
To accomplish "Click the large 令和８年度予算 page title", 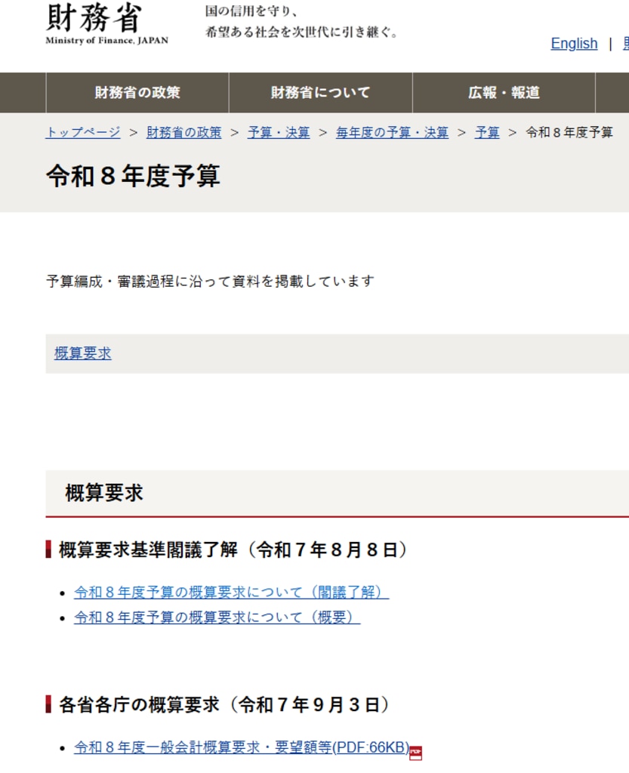I will 133,176.
